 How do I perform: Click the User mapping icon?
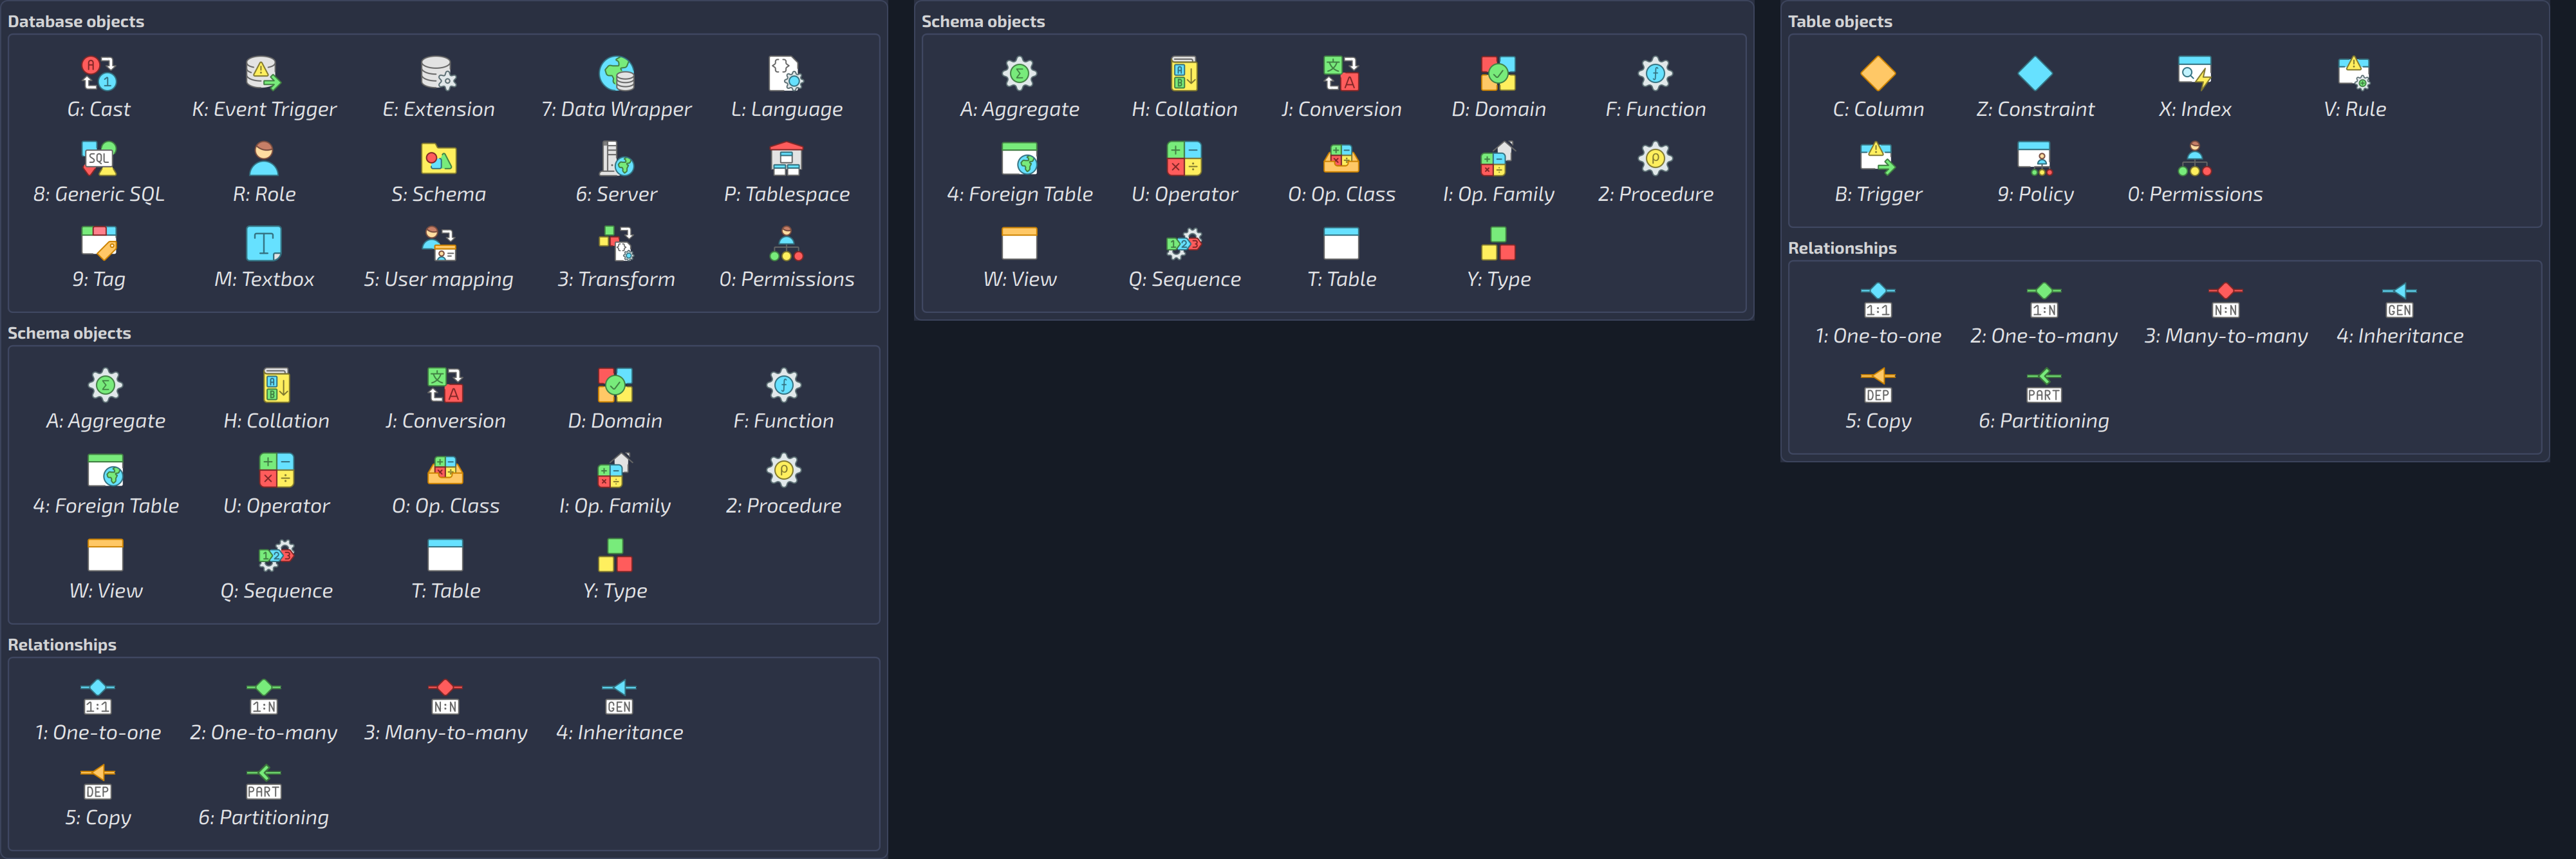[438, 244]
